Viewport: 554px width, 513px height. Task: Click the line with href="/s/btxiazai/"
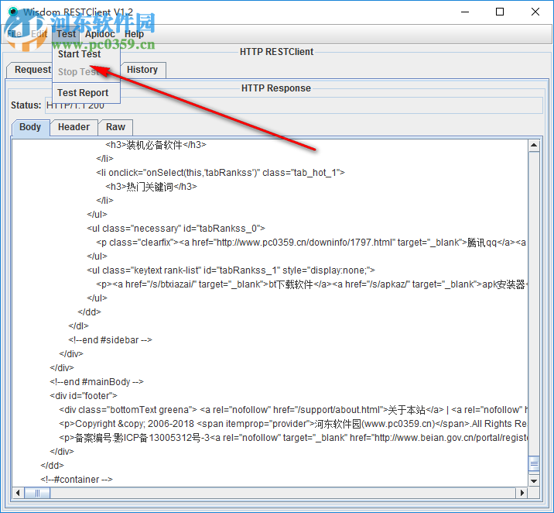(x=311, y=284)
